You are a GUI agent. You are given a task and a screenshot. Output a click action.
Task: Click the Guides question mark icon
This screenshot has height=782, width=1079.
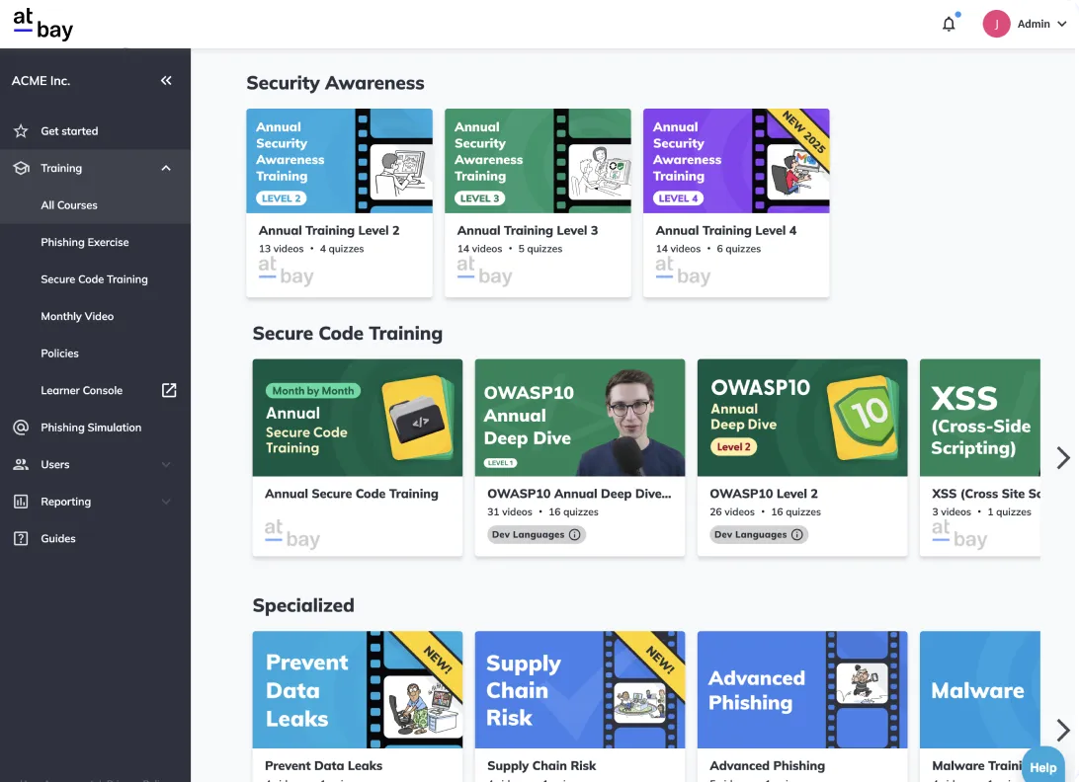(21, 539)
